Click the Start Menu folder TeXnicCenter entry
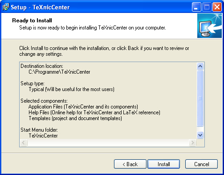The height and width of the screenshot is (175, 224). 43,136
